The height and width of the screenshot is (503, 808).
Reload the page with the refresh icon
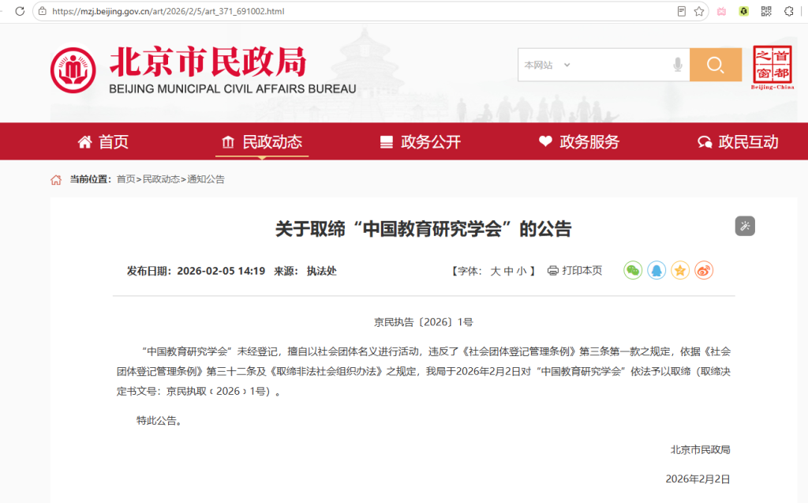(x=20, y=11)
